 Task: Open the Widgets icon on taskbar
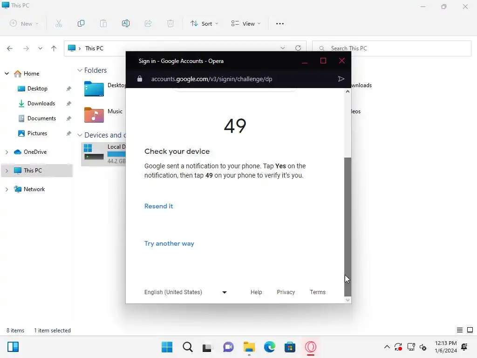pyautogui.click(x=13, y=347)
